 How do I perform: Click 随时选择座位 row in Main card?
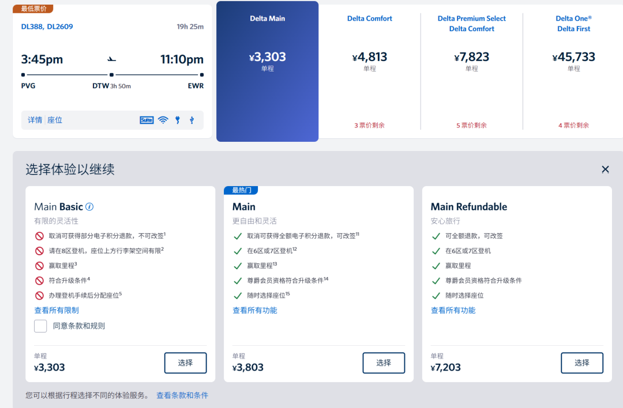click(x=261, y=295)
